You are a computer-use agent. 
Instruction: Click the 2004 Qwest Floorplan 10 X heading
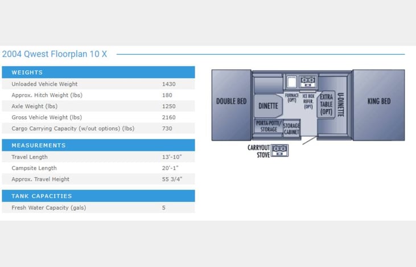point(55,54)
